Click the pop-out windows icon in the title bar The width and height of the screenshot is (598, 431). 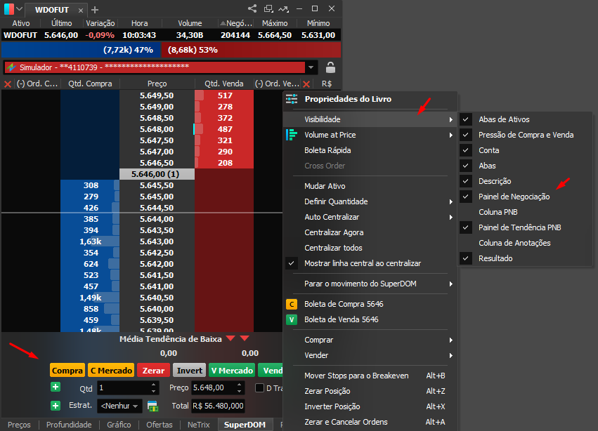[268, 8]
